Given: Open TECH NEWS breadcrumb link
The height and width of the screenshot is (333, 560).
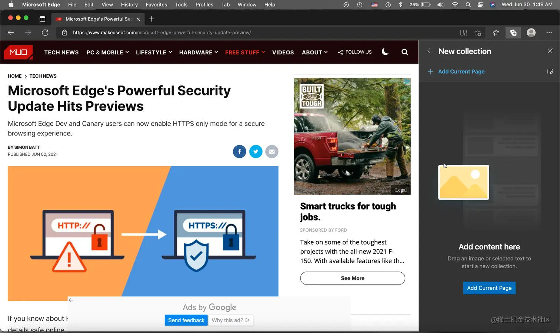Looking at the screenshot, I should (43, 76).
